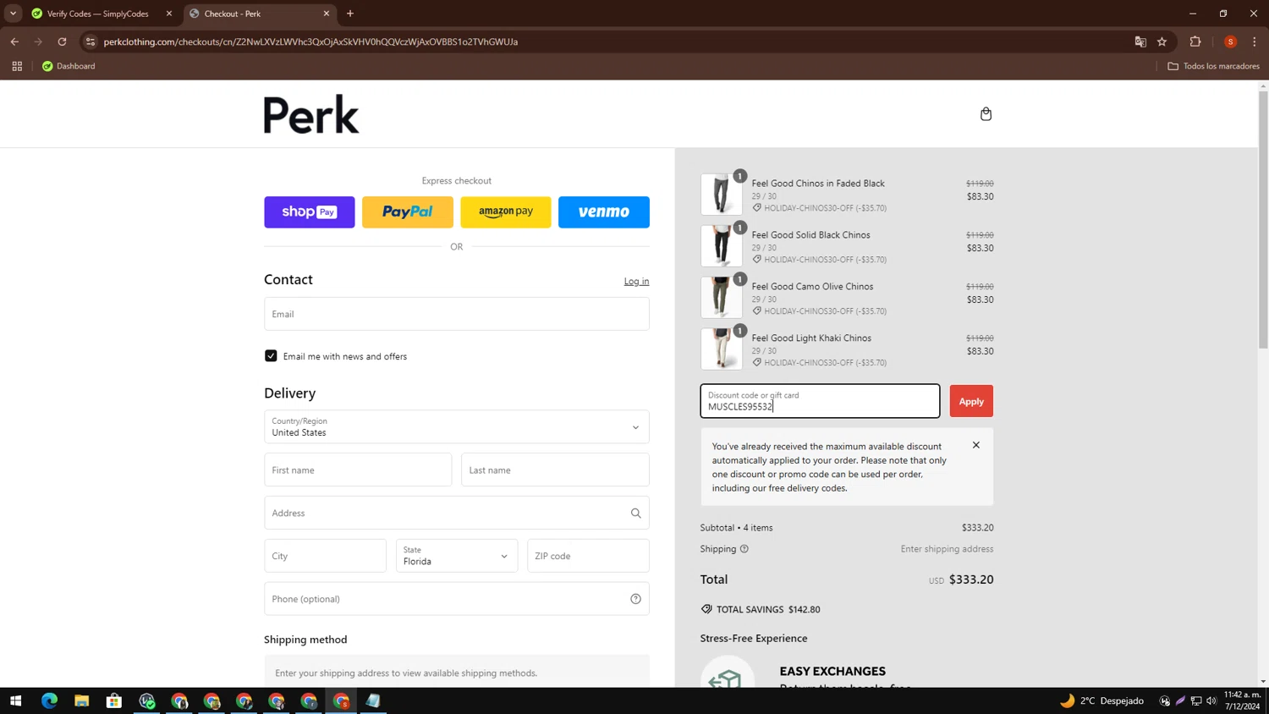Open new browser tab with plus
The image size is (1269, 714).
tap(350, 14)
